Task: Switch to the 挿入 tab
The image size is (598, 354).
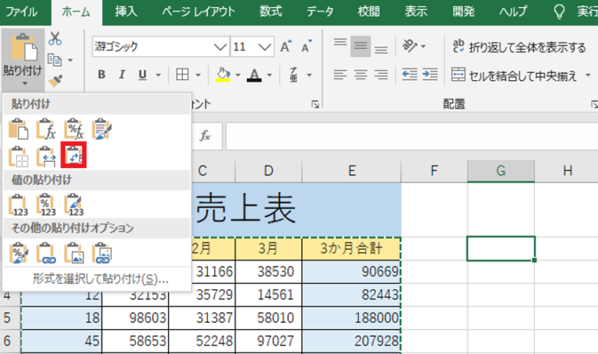Action: pos(126,12)
